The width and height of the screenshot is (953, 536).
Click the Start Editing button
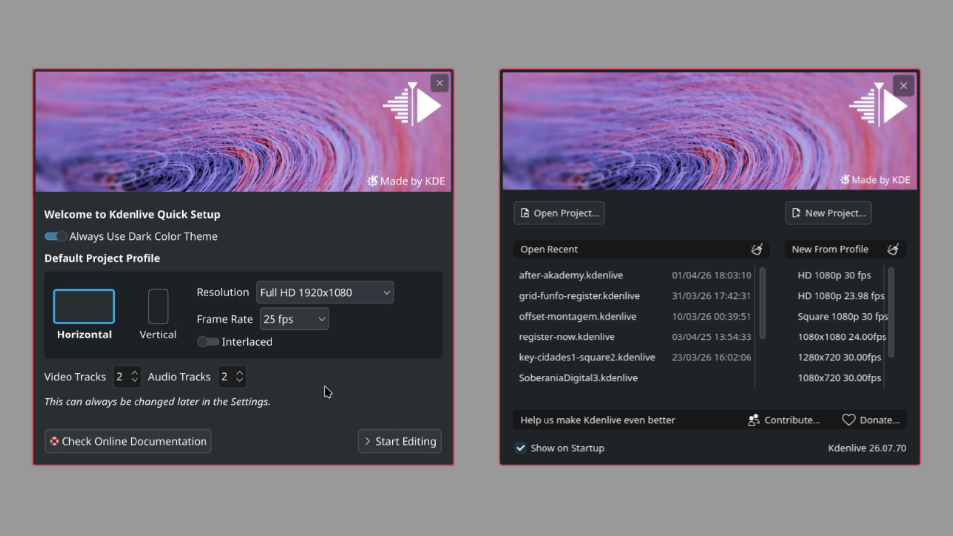pos(400,441)
